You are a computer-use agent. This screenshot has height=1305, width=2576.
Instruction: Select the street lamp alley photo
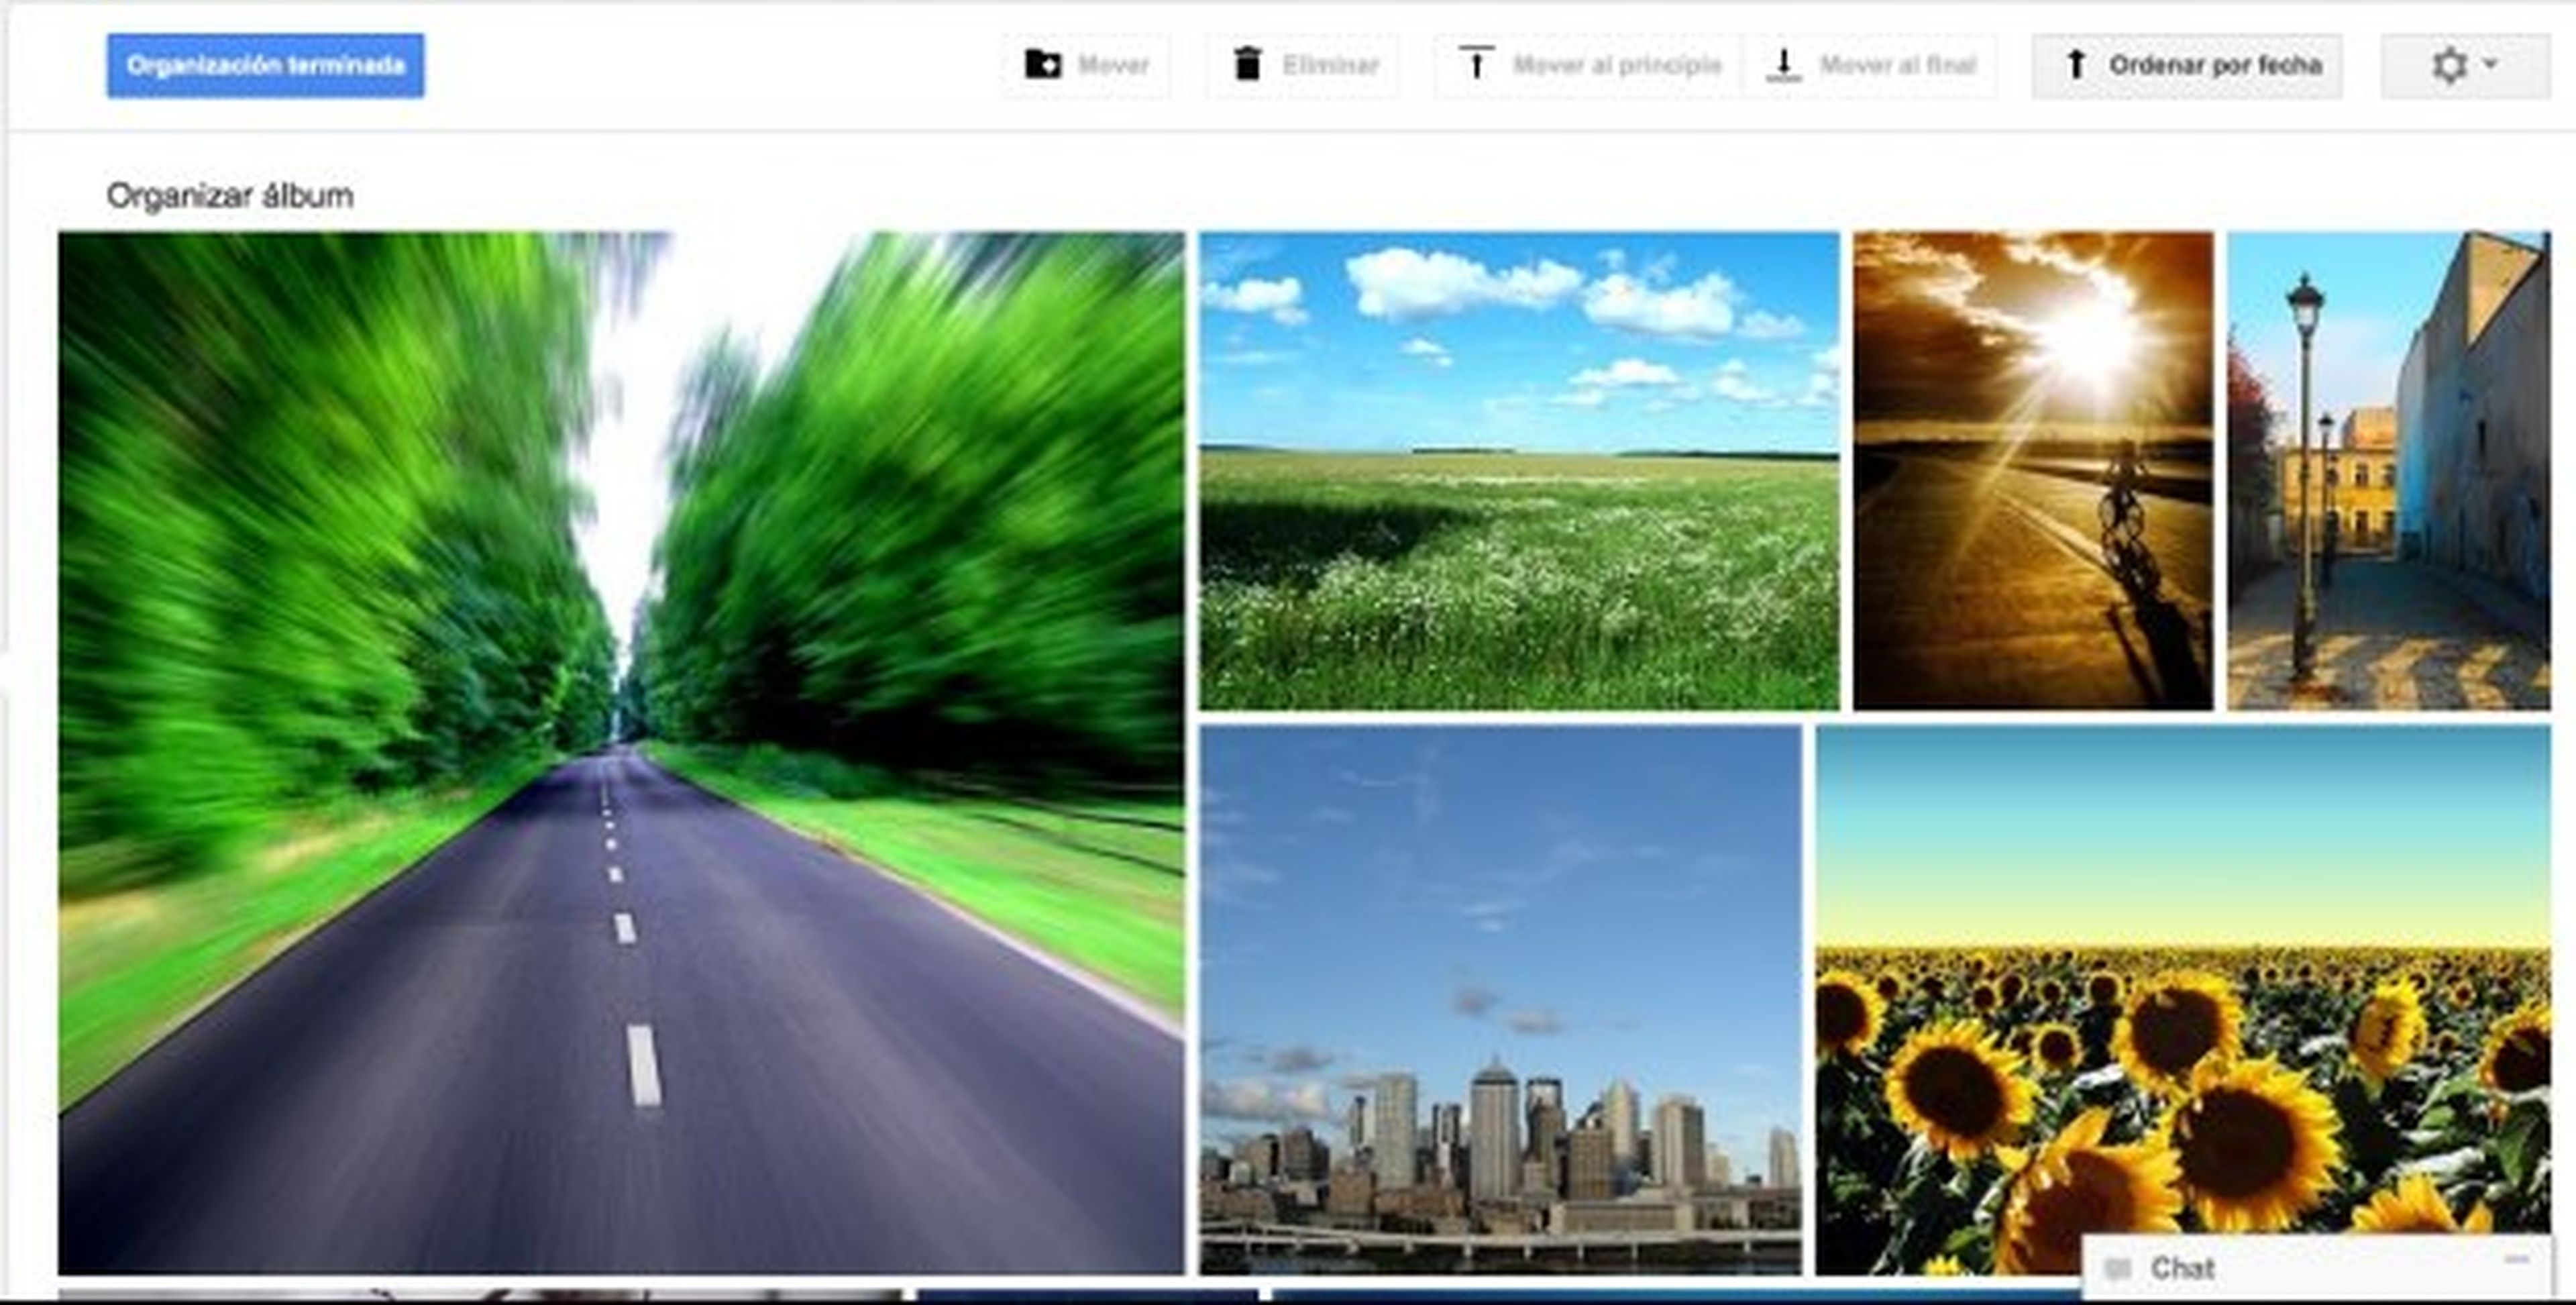pyautogui.click(x=2388, y=470)
